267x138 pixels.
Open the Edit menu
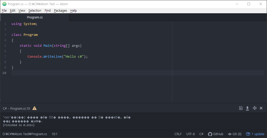point(13,10)
